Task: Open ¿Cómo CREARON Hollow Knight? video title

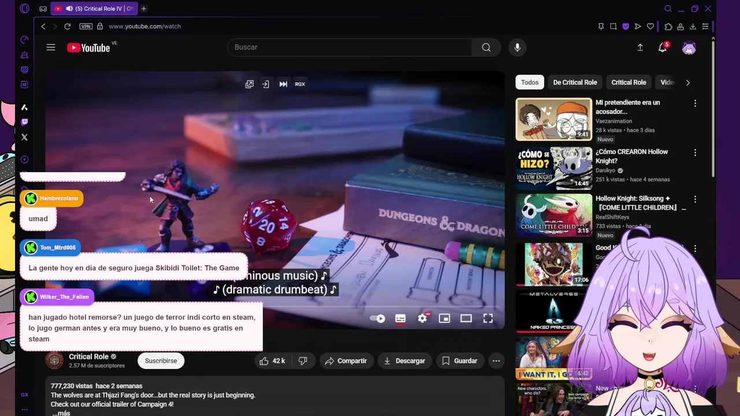Action: coord(632,156)
